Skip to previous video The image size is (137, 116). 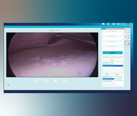35,81
